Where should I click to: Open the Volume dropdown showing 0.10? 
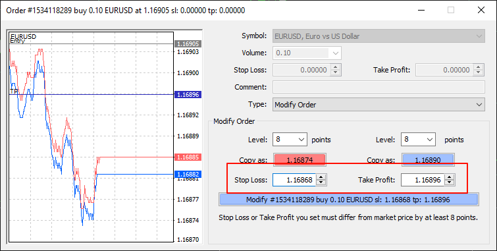(307, 53)
